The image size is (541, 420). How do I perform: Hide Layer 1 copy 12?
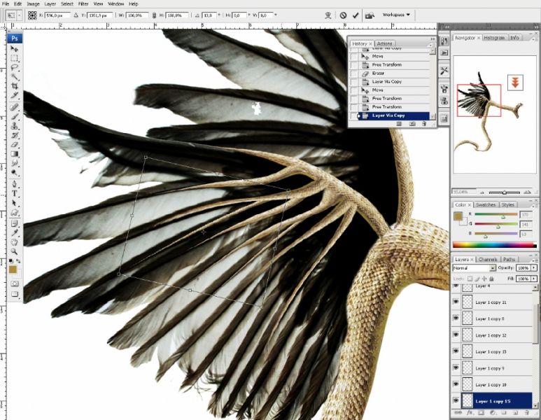[x=456, y=335]
